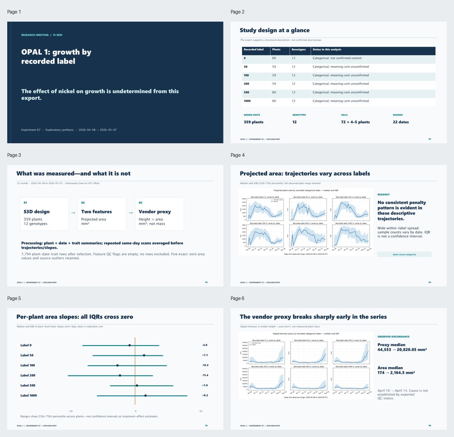Click the 'Label 500' row label
The image size is (454, 437).
point(28,386)
